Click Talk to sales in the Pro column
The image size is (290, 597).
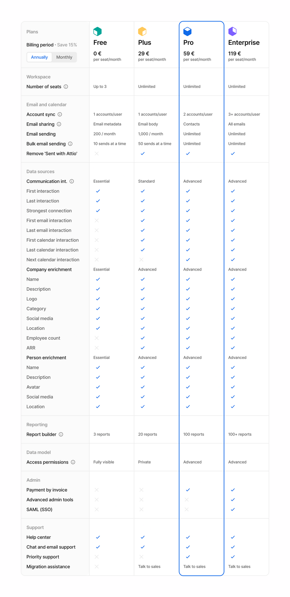[194, 566]
